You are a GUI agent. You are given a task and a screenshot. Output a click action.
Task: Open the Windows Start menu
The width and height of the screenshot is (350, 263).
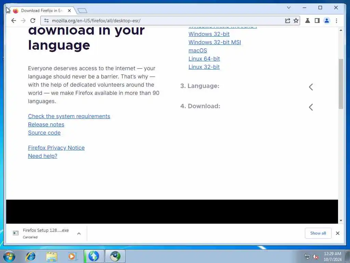(9, 256)
